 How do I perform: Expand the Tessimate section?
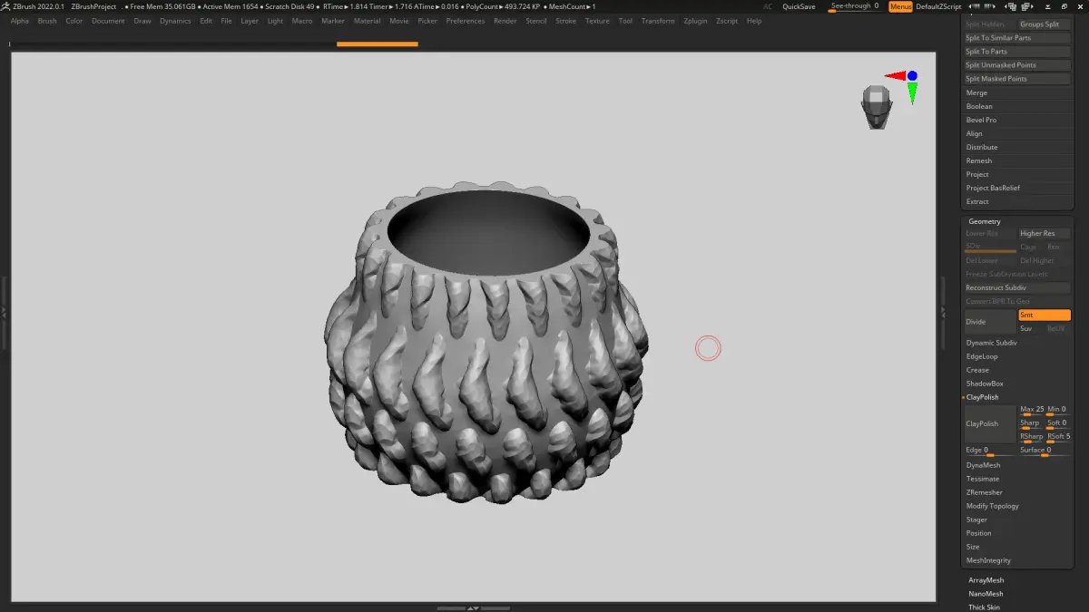click(983, 479)
